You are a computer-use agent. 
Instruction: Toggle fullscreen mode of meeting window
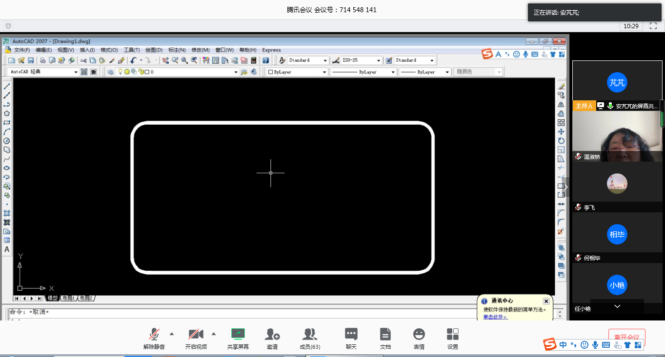tap(653, 26)
